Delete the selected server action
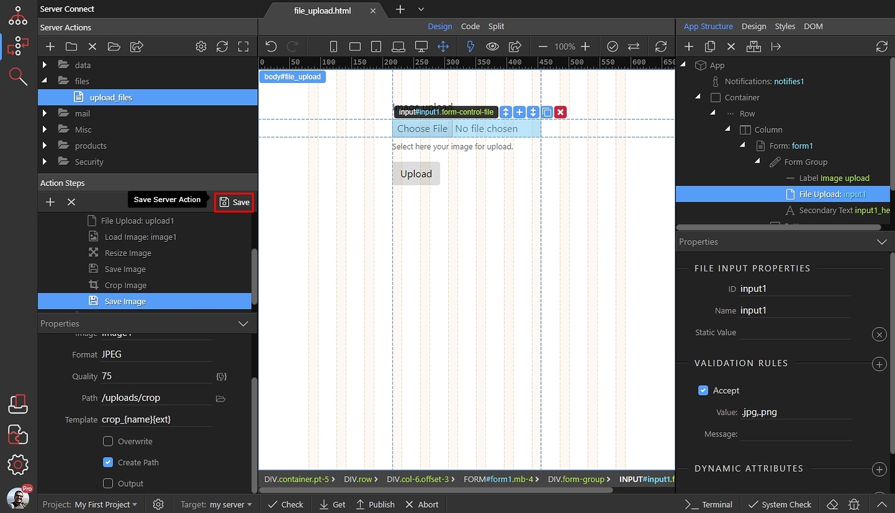This screenshot has width=895, height=513. 92,47
